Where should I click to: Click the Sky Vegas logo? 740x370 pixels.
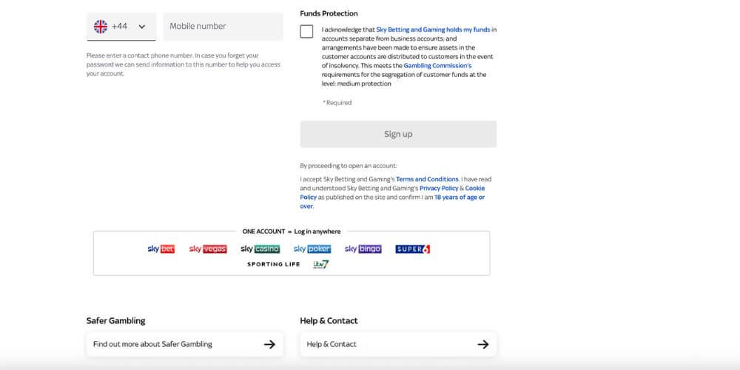[208, 249]
